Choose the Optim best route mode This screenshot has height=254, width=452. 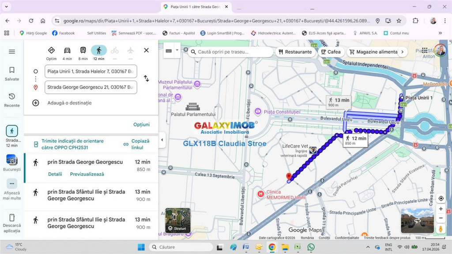click(x=51, y=51)
